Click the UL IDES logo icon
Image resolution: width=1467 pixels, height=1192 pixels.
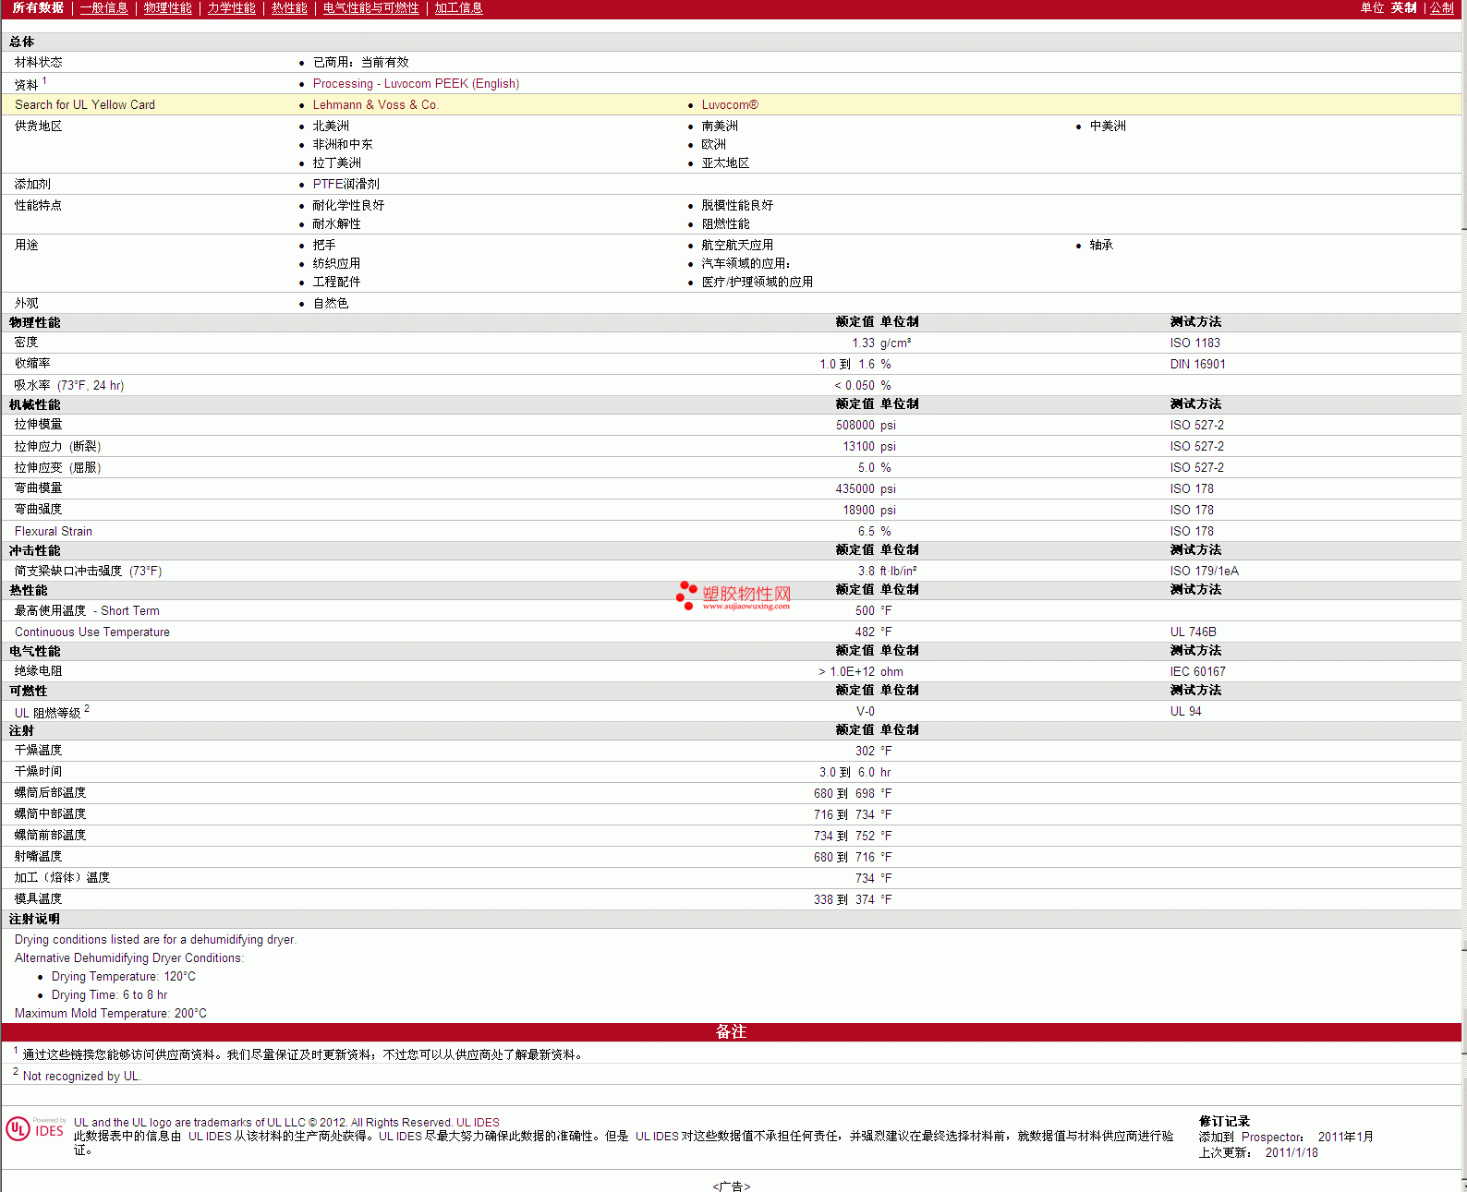click(x=35, y=1128)
